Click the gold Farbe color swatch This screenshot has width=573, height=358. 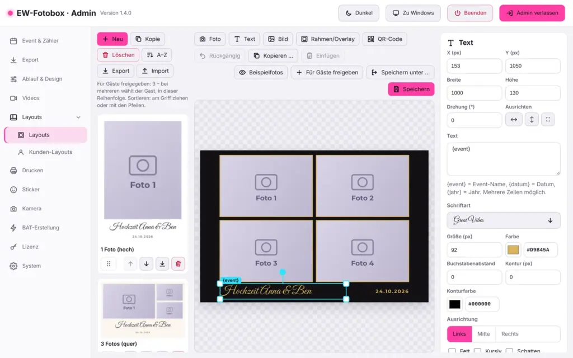coord(513,249)
